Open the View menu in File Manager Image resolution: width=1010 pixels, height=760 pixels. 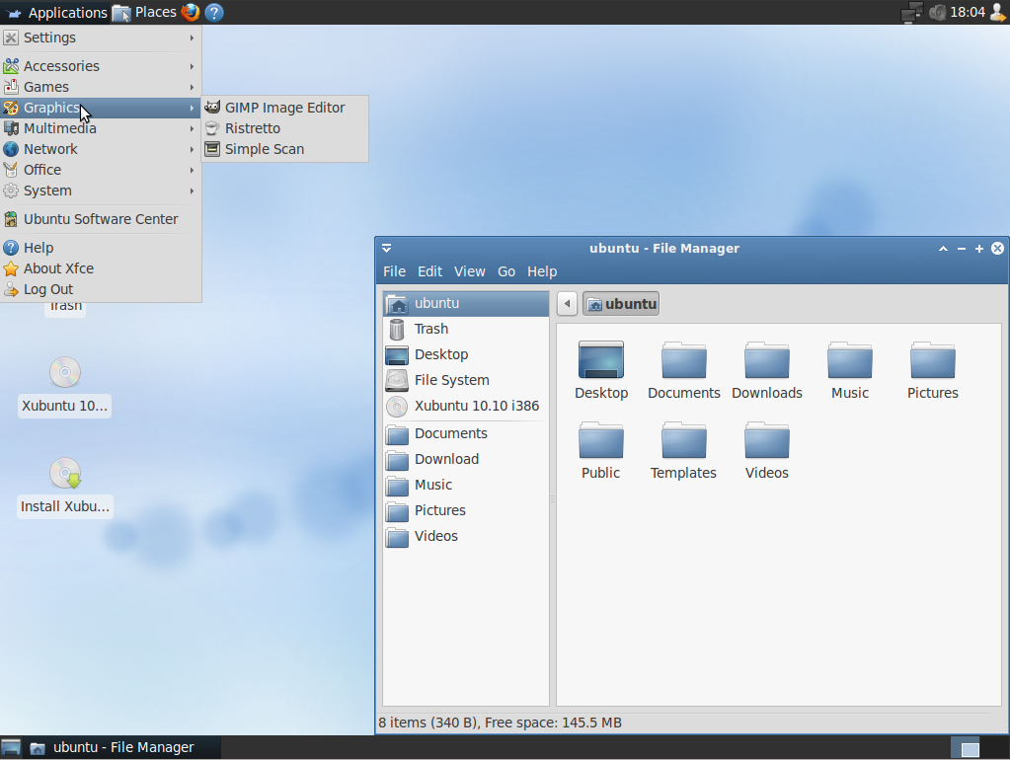(x=470, y=271)
